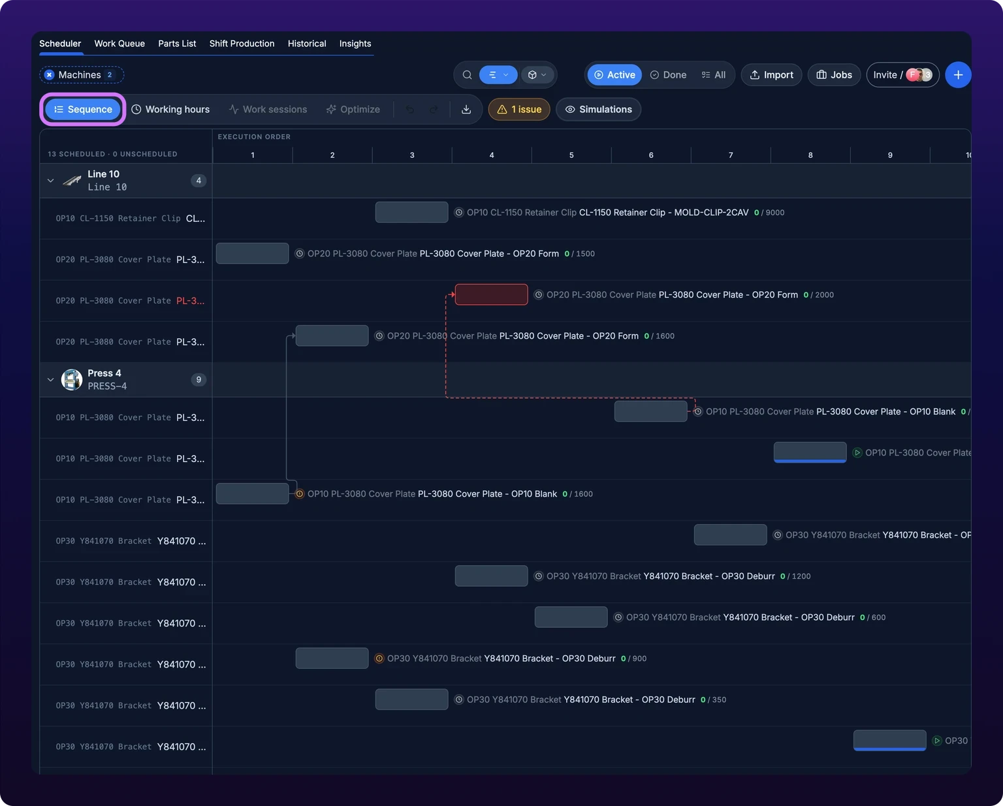
Task: Click the search magnifier icon
Action: pos(468,75)
